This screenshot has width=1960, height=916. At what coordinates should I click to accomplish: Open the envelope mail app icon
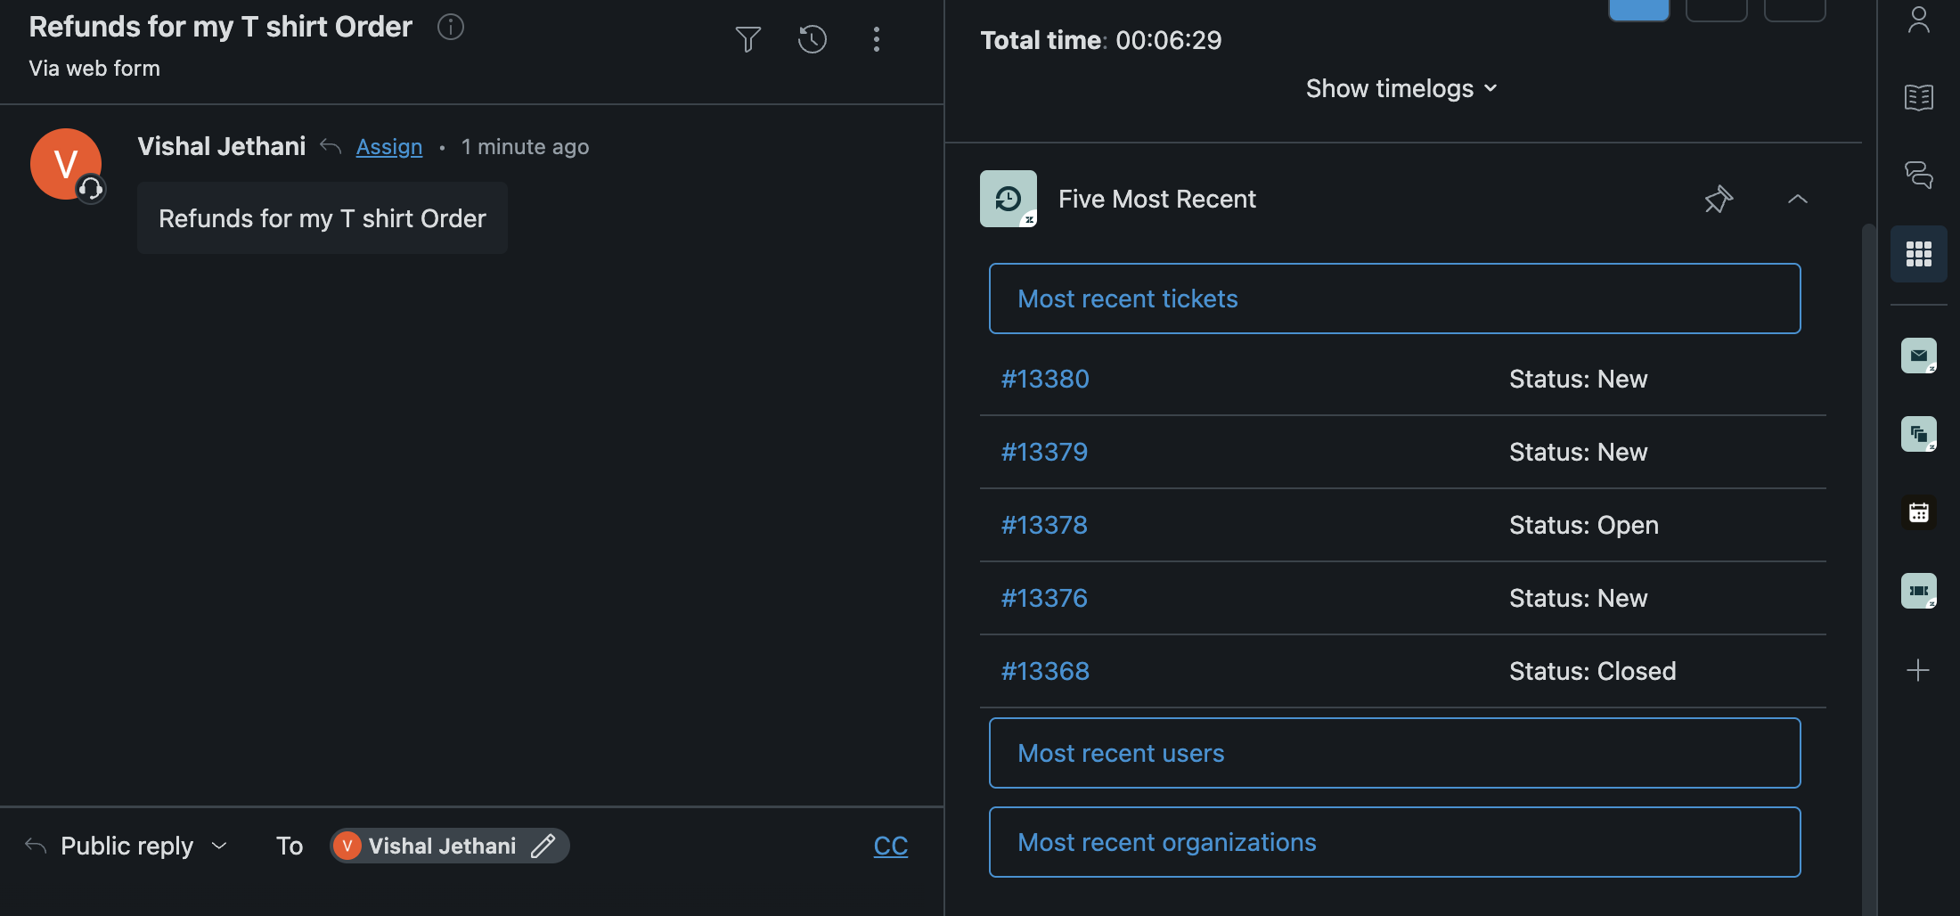pos(1918,356)
